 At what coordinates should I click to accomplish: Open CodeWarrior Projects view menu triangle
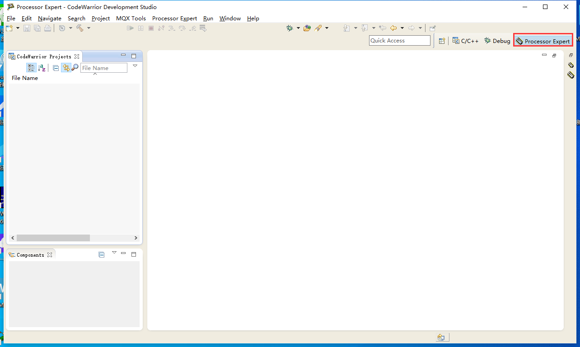click(135, 66)
